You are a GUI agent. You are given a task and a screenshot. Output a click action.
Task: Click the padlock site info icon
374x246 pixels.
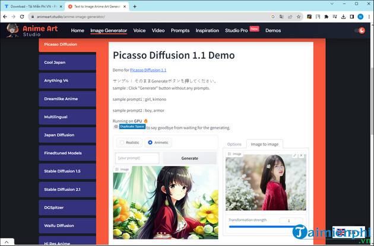pos(33,17)
